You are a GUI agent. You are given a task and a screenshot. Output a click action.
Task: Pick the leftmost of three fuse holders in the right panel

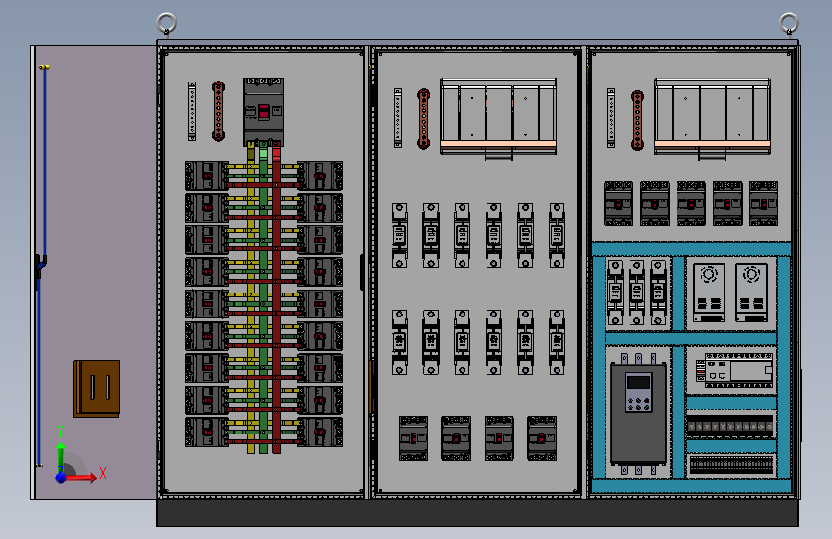pyautogui.click(x=615, y=293)
